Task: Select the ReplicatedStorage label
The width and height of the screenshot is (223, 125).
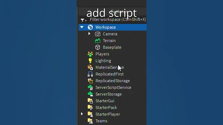Action: pos(113,81)
